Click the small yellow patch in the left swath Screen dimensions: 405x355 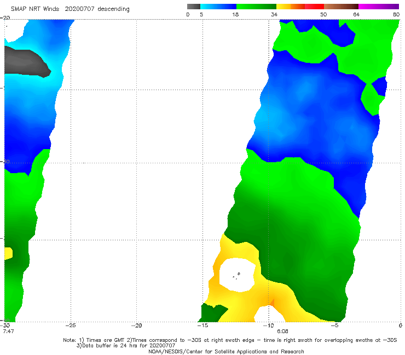click(8, 253)
